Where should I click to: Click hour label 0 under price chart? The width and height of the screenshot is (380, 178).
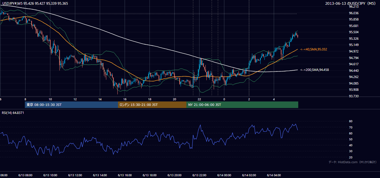224,99
